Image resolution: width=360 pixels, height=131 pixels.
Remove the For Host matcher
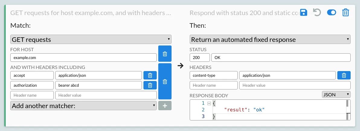[165, 54]
